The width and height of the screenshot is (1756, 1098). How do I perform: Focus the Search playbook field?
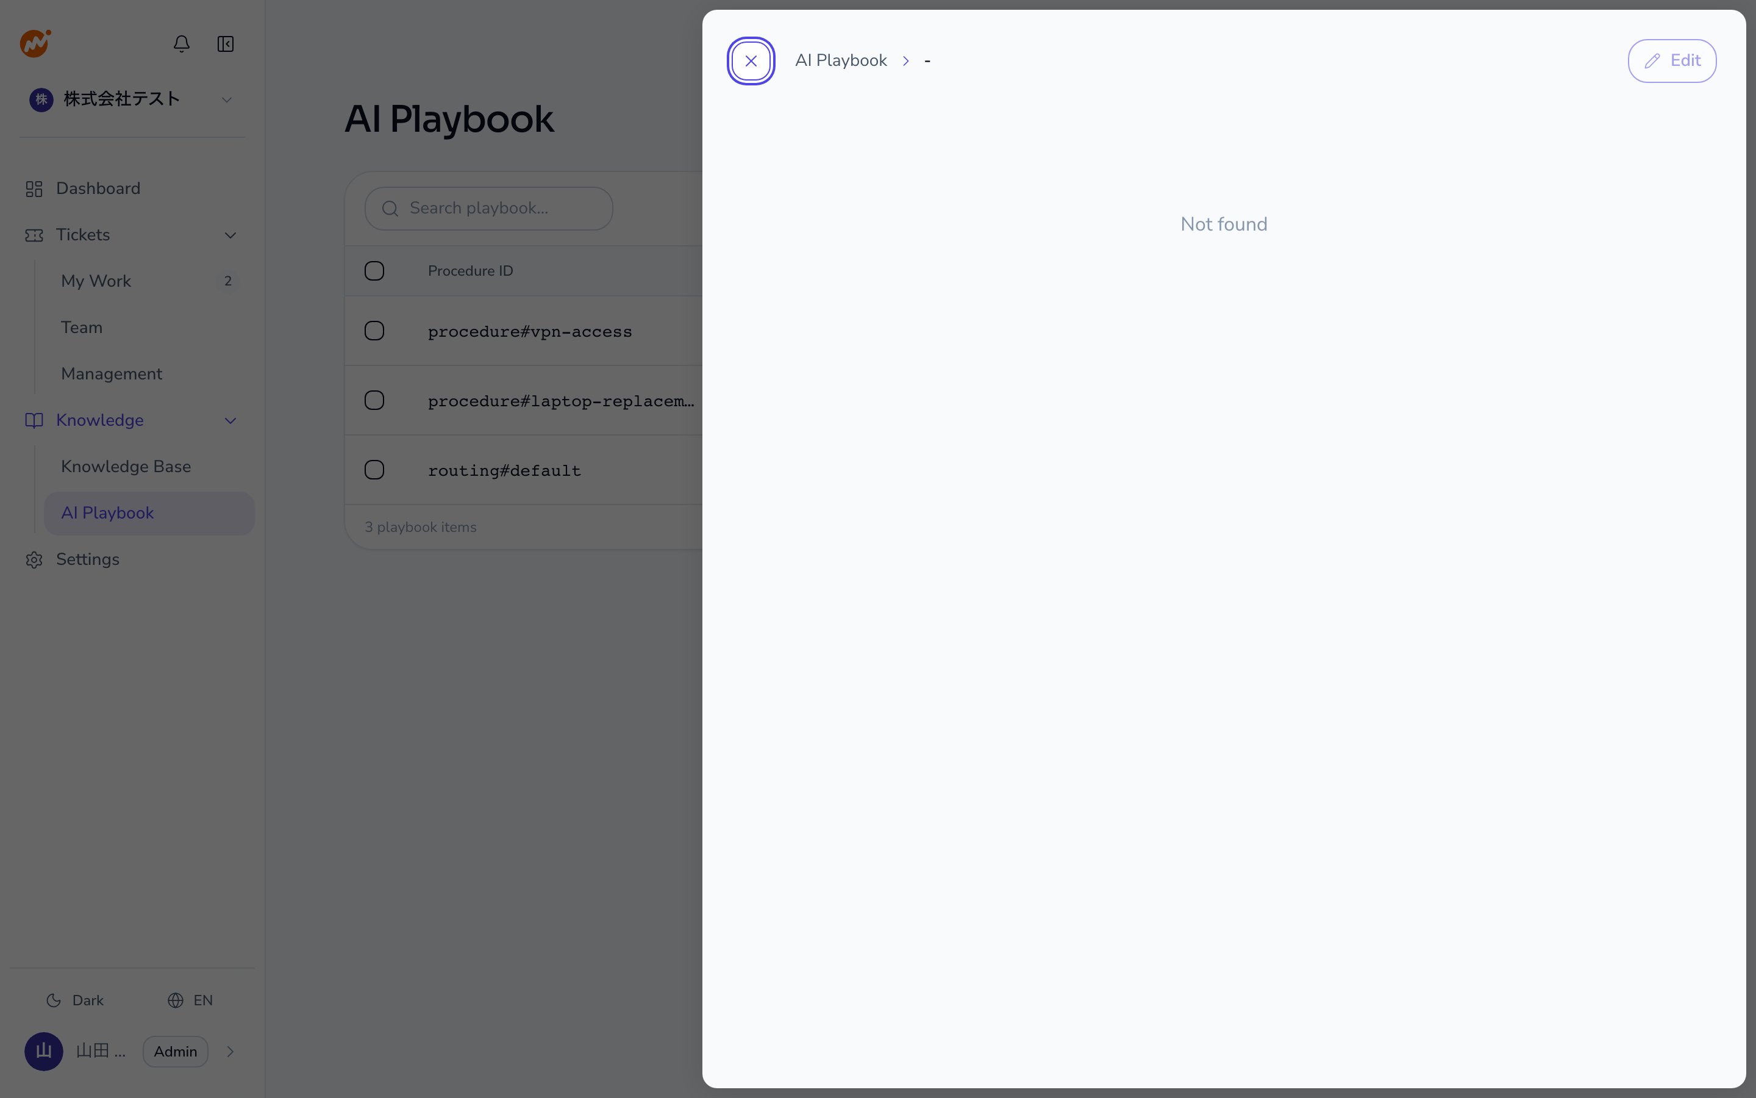489,209
